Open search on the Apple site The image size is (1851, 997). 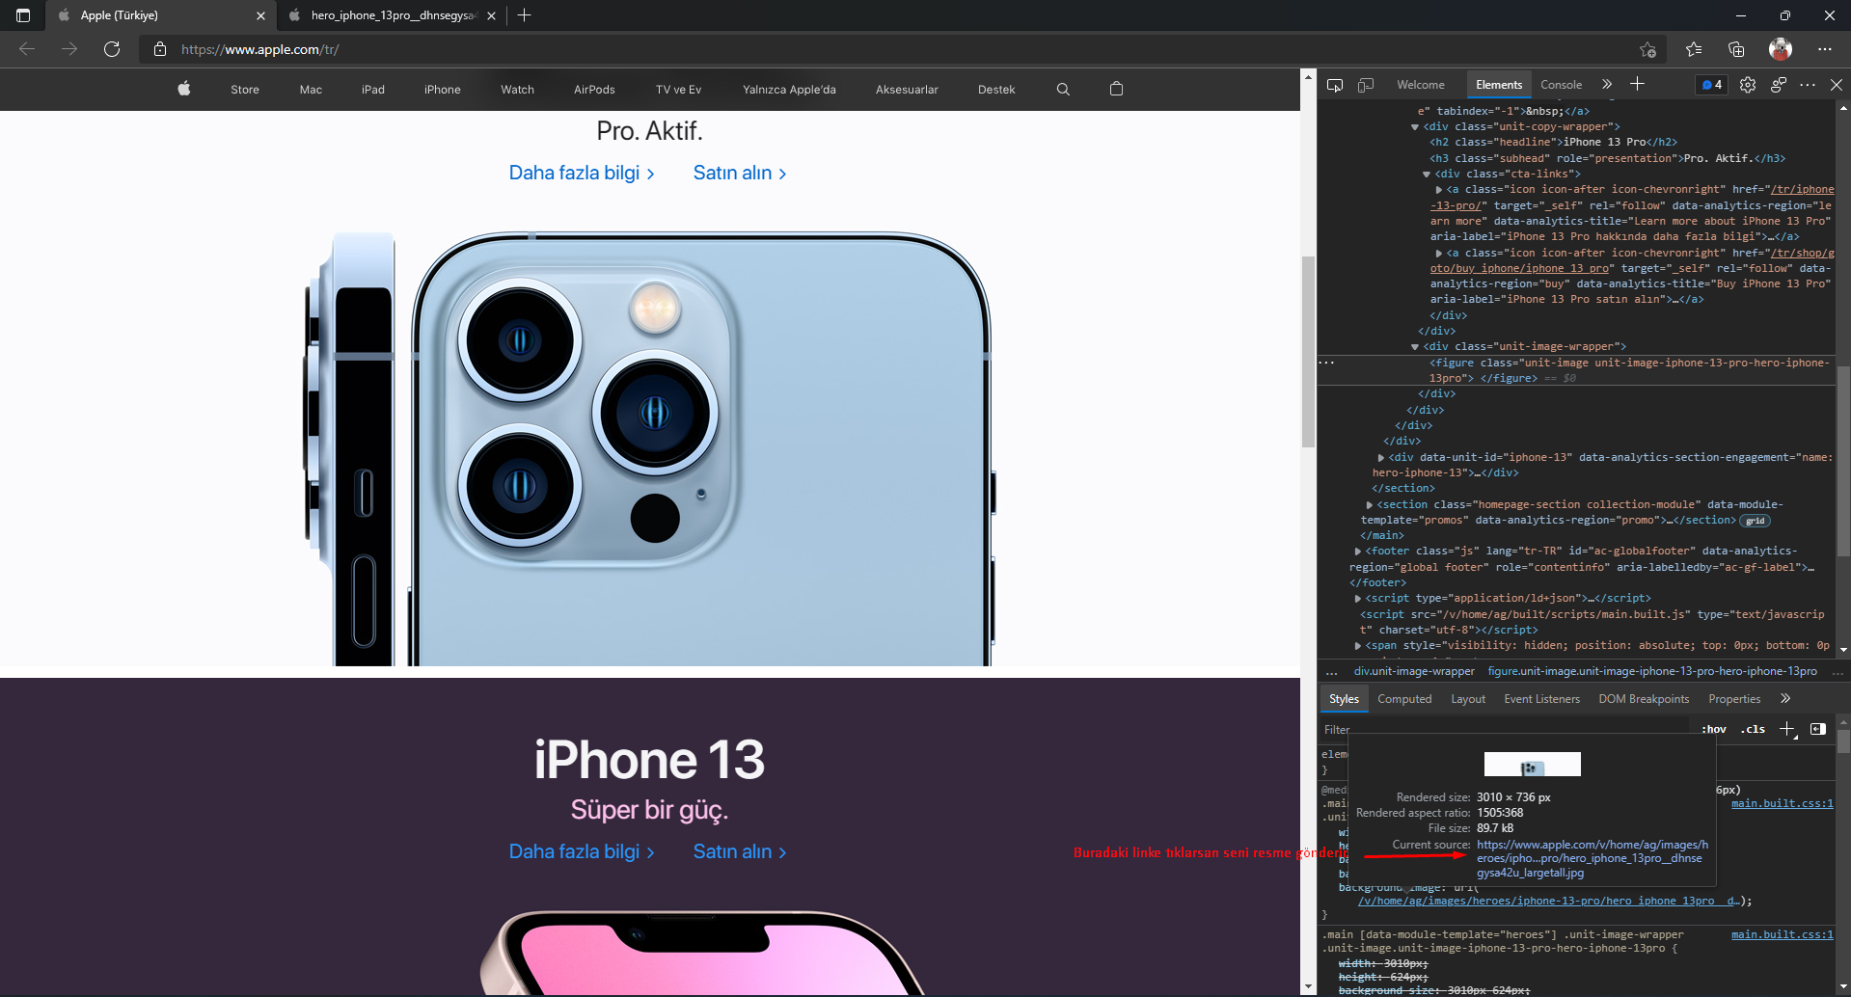point(1063,90)
